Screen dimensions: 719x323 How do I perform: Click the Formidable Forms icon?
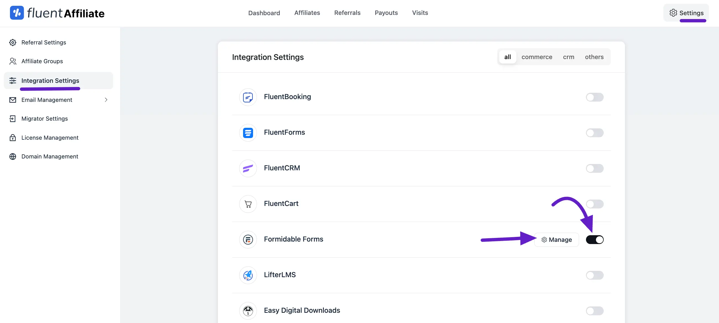[248, 239]
